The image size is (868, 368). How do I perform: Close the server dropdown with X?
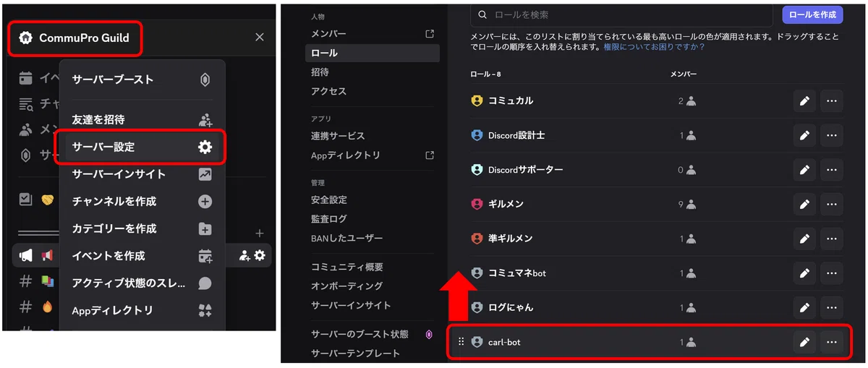[260, 38]
